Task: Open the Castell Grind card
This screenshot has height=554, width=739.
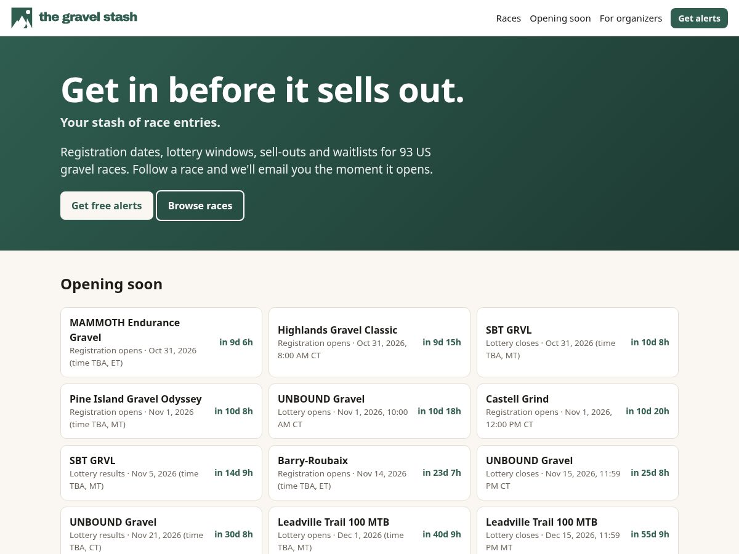Action: pos(578,411)
